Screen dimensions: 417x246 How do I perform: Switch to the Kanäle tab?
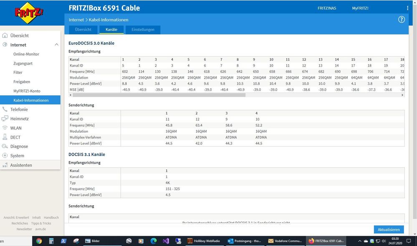pyautogui.click(x=111, y=30)
